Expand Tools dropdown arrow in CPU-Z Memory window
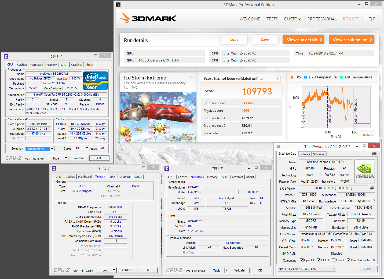Image resolution: width=384 pixels, height=279 pixels. tap(114, 270)
